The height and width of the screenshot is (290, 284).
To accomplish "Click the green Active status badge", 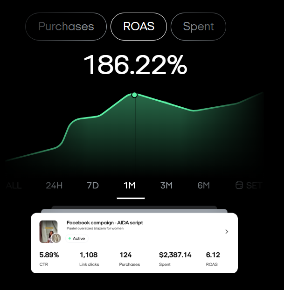I will pyautogui.click(x=76, y=238).
